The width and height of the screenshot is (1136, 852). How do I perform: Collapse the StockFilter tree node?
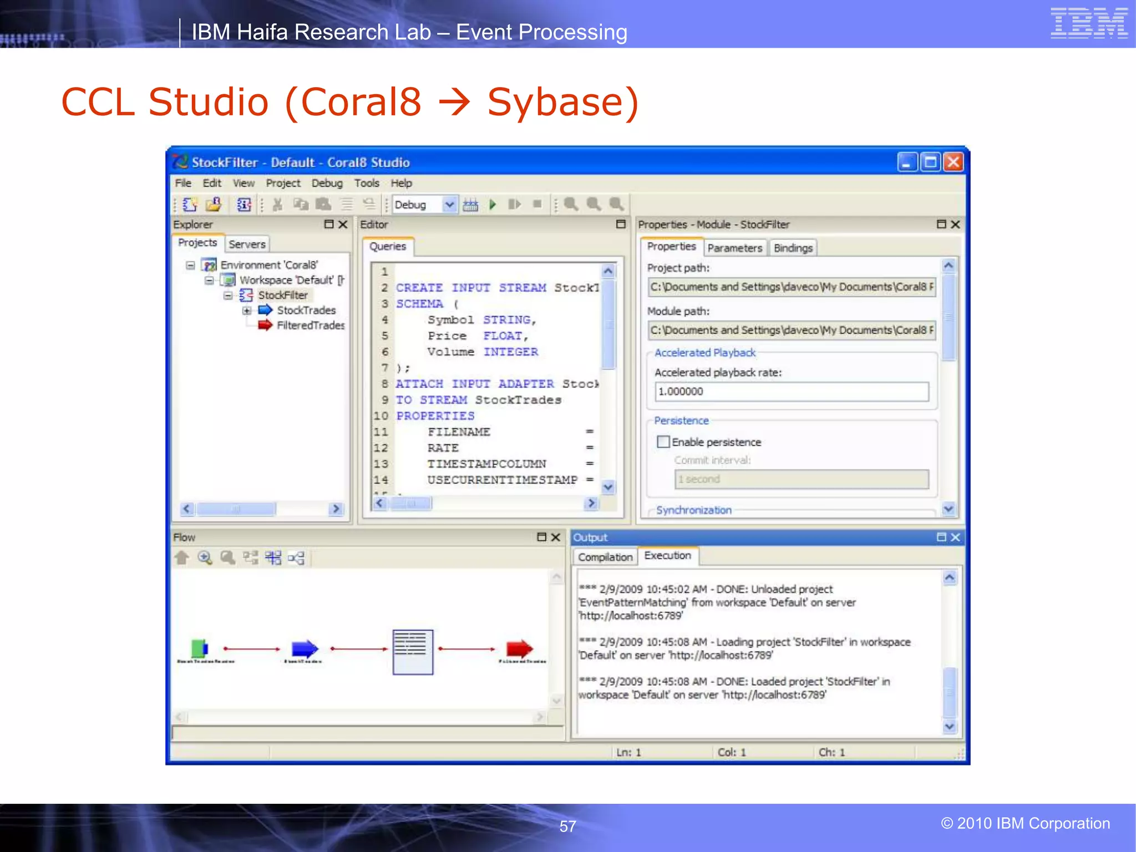(x=228, y=295)
